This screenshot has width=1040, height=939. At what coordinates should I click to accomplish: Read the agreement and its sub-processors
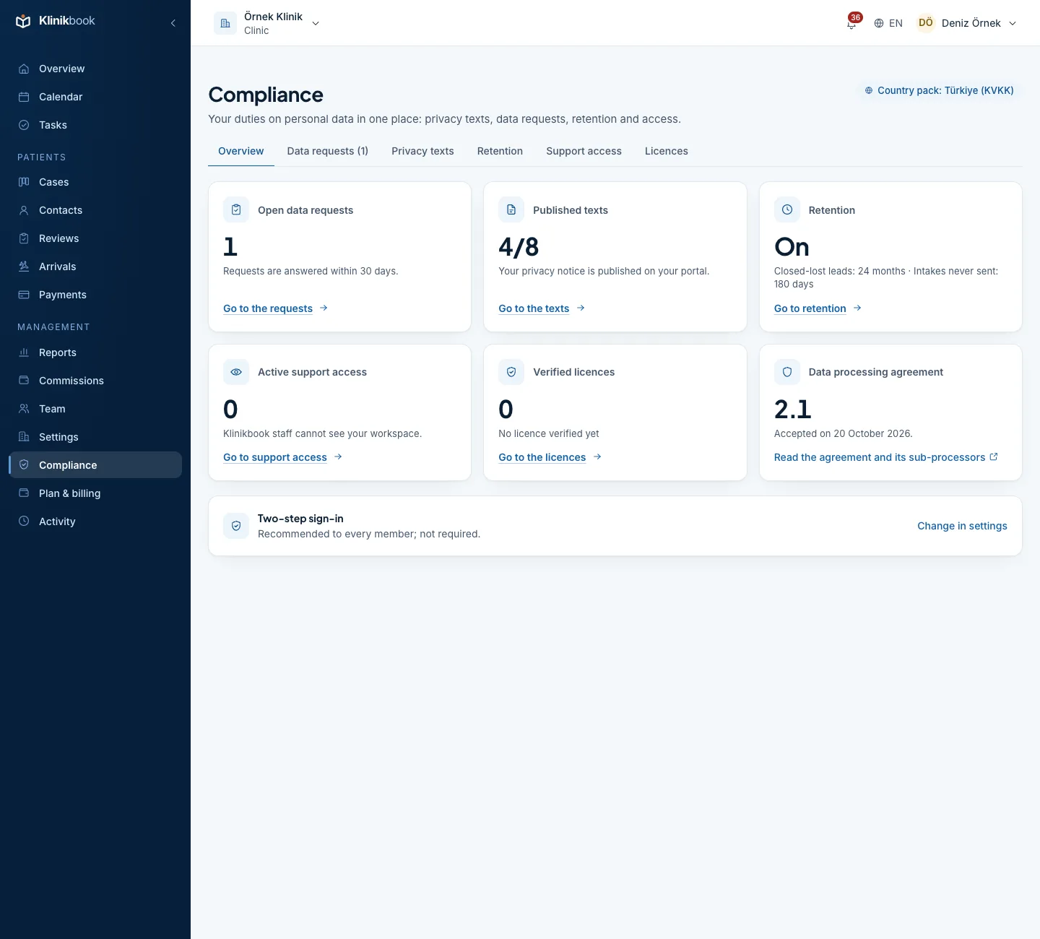pos(886,457)
